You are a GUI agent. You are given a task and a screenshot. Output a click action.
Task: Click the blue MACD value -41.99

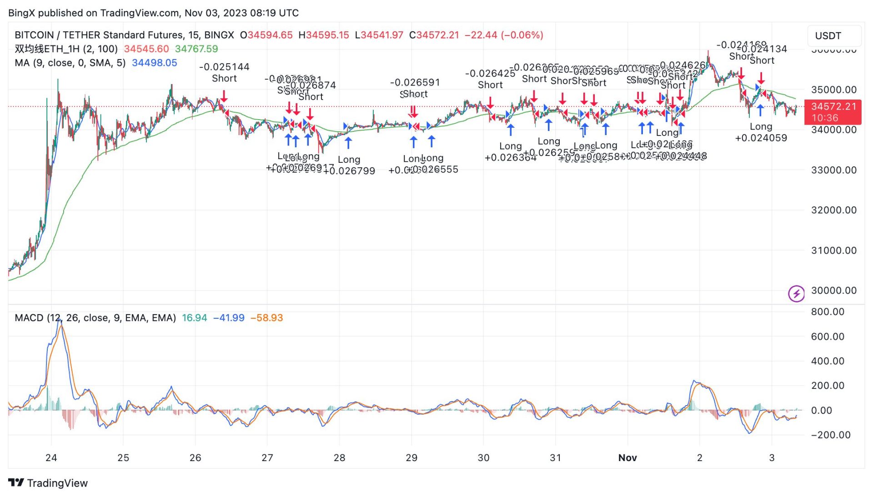[229, 318]
